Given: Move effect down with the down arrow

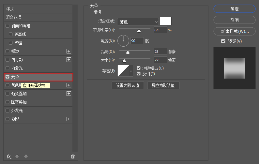Looking at the screenshot, I should [x=26, y=156].
